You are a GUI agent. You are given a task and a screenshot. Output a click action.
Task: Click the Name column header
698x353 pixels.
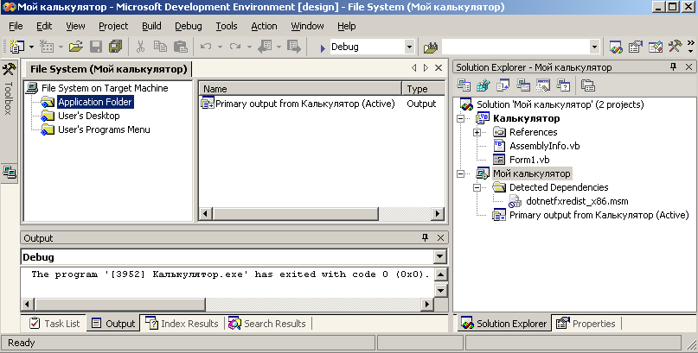point(300,89)
